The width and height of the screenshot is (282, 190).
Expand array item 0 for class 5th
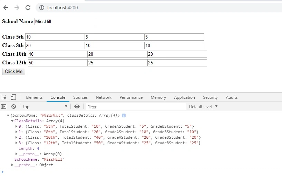point(16,126)
